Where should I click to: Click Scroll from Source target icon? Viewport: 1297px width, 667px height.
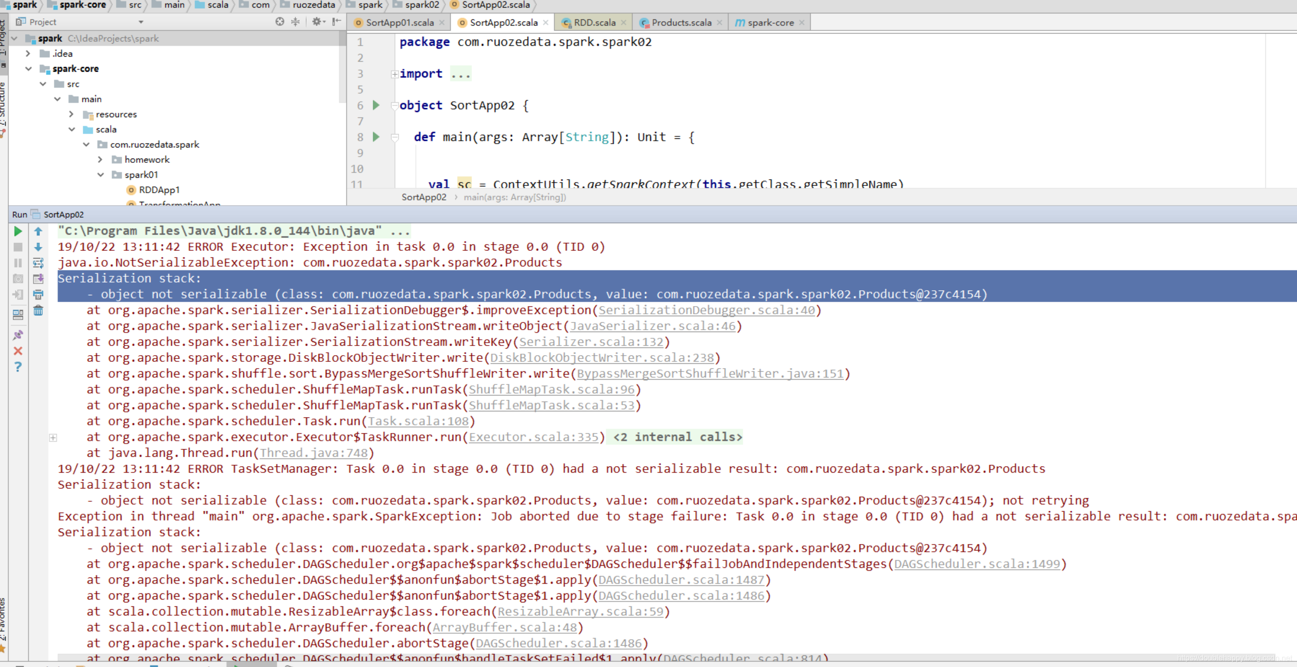(x=280, y=22)
